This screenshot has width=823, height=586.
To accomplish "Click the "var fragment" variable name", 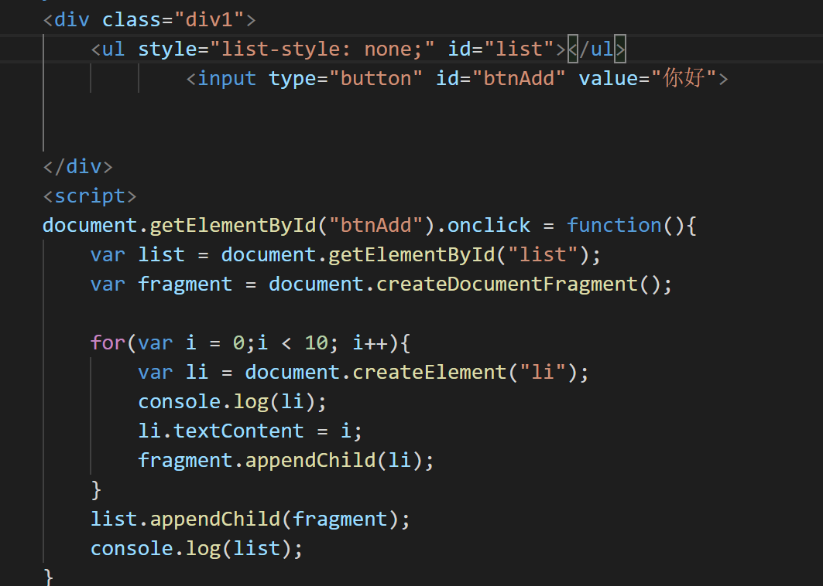I will (185, 284).
